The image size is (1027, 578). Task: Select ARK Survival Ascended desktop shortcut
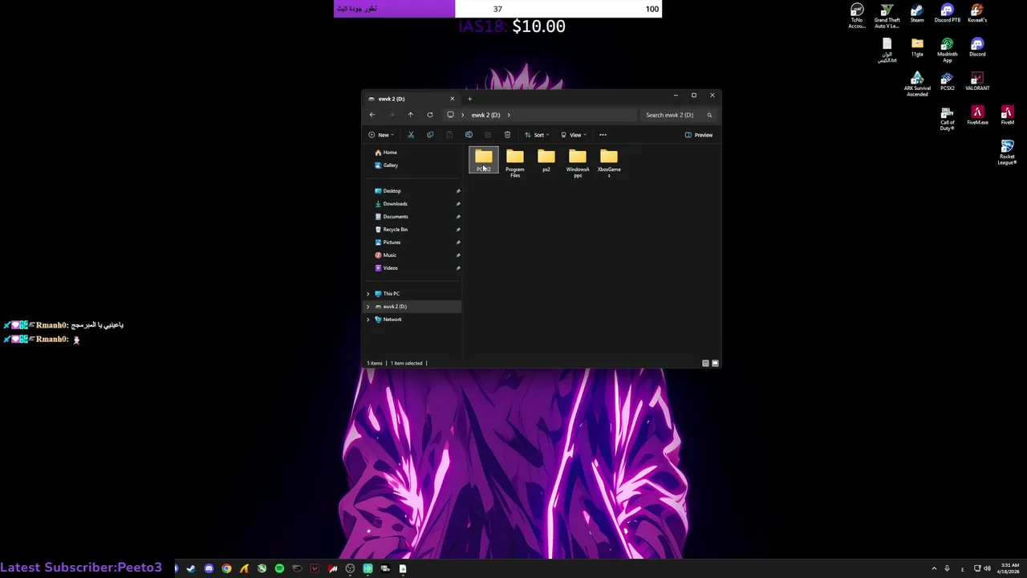[x=917, y=84]
